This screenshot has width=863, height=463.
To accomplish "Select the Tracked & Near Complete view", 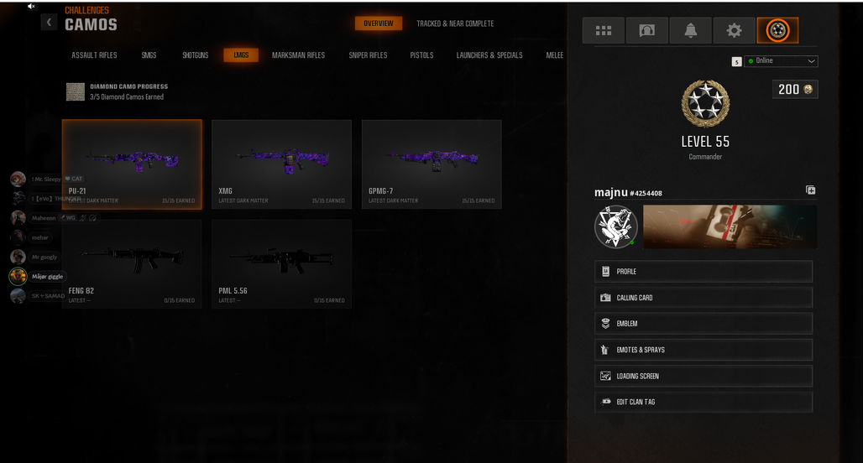I will 455,23.
